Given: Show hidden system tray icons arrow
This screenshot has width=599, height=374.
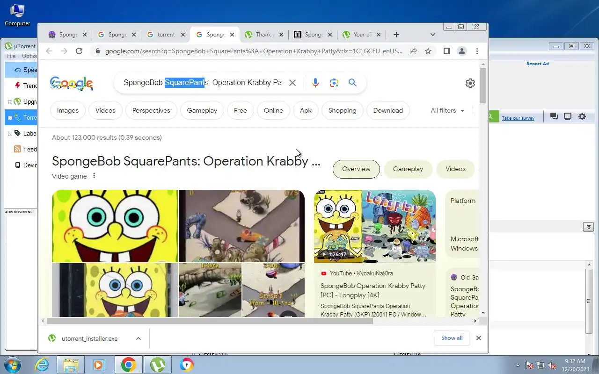Looking at the screenshot, I should tap(518, 365).
